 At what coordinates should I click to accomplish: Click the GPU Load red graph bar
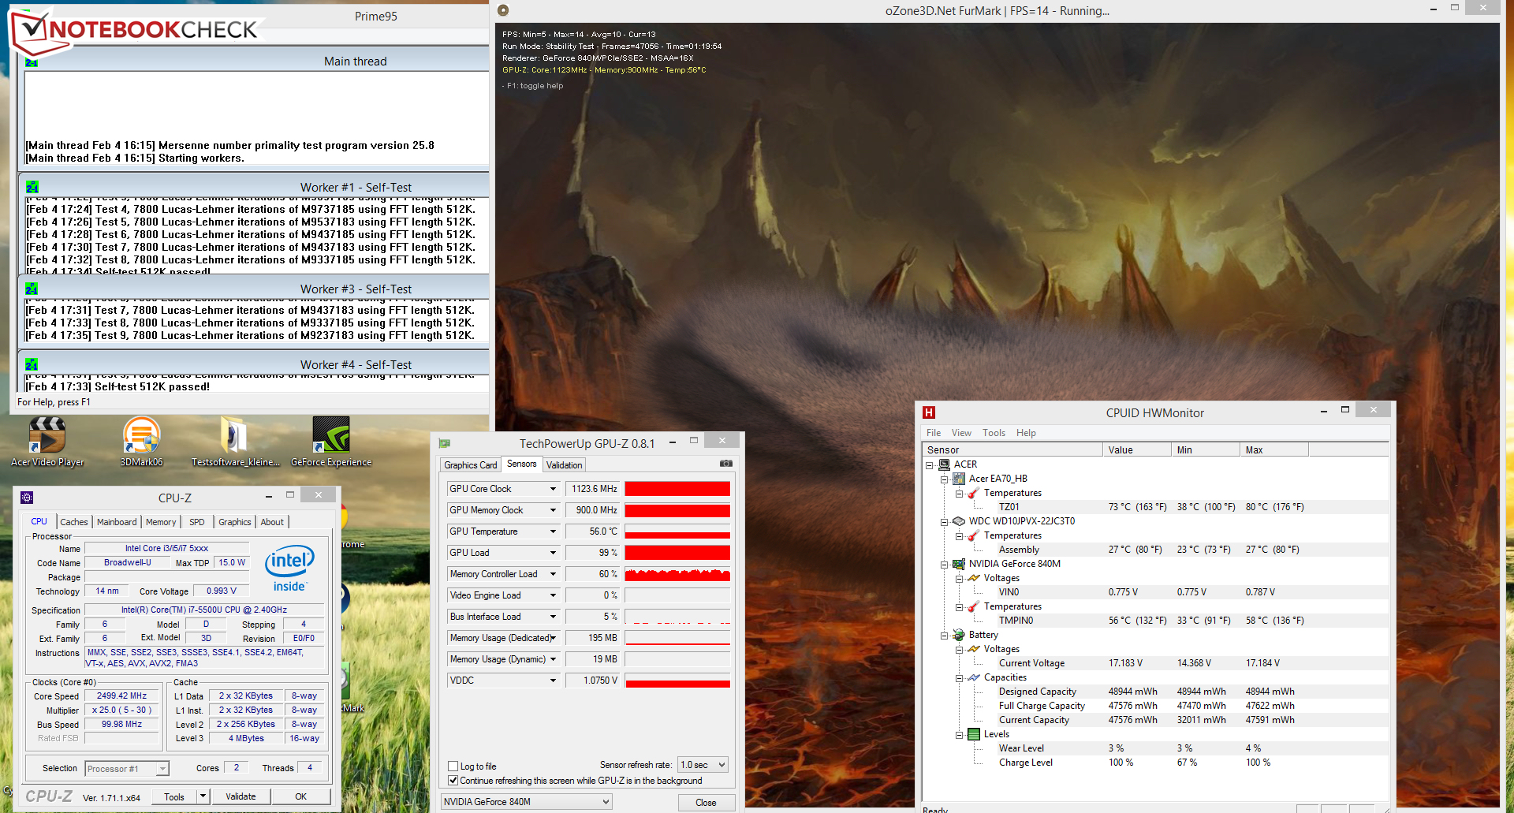[x=677, y=553]
